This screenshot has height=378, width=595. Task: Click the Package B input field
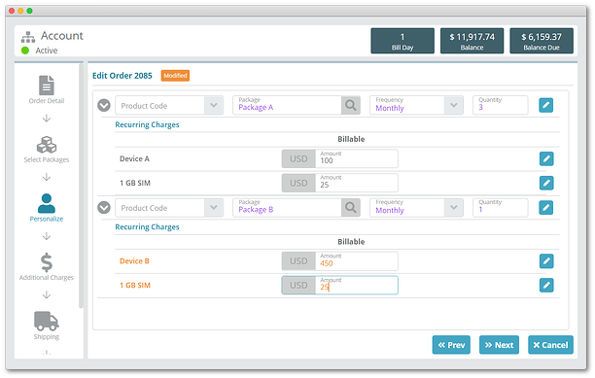point(287,208)
